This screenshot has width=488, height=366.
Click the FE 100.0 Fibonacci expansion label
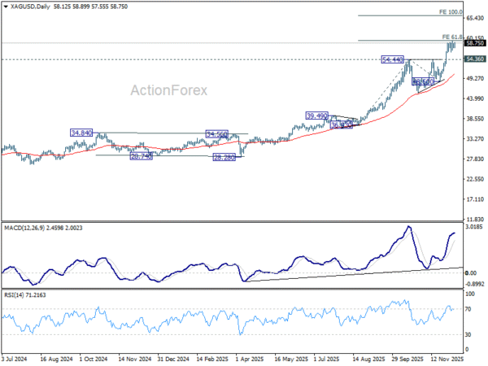451,12
